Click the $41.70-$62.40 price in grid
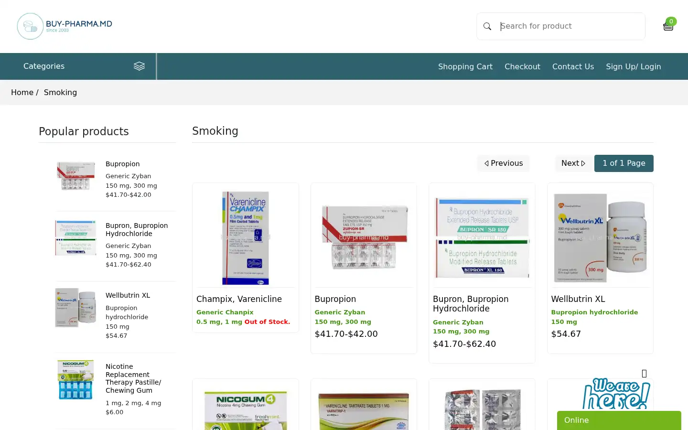688x430 pixels. (x=464, y=344)
